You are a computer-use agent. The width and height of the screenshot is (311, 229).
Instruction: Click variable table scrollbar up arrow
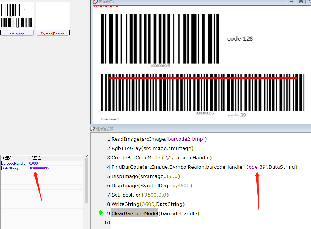pyautogui.click(x=87, y=156)
